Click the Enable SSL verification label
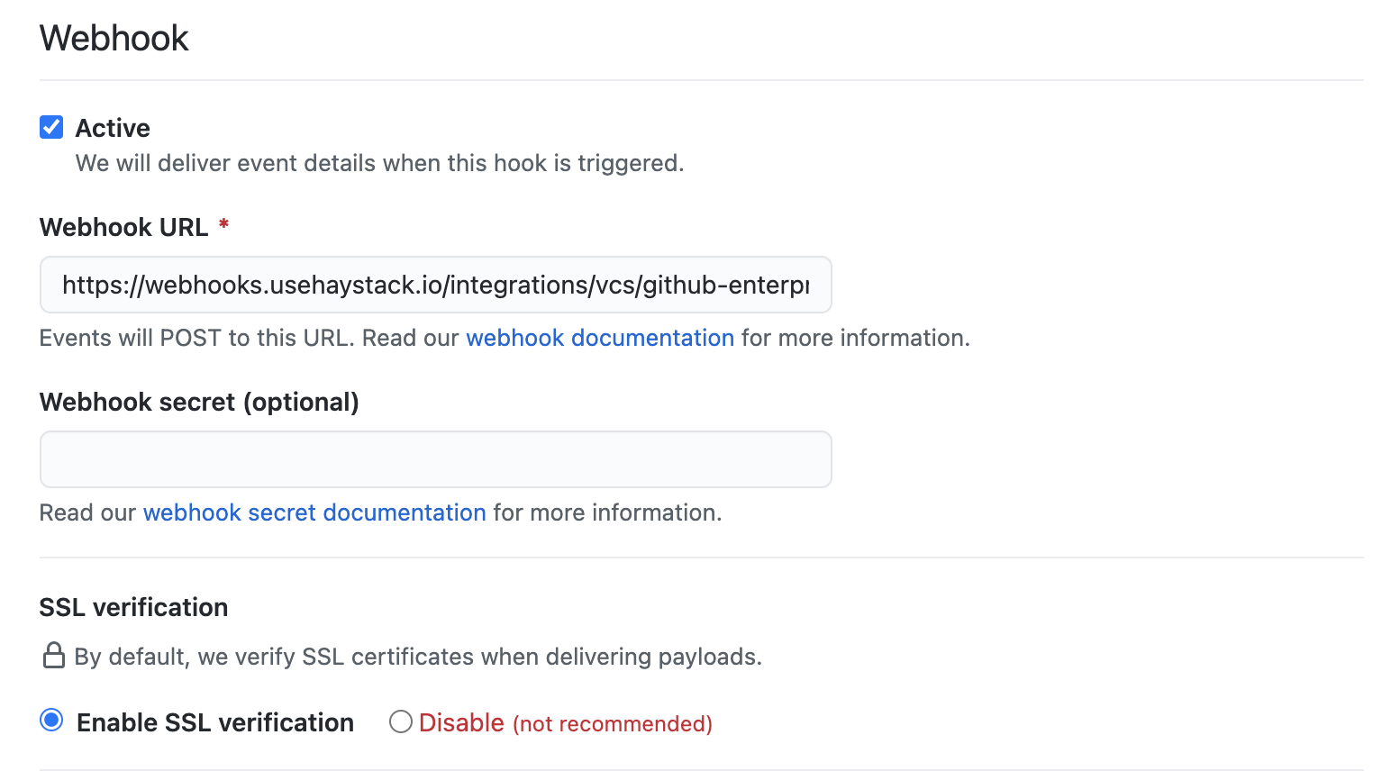 pos(215,722)
